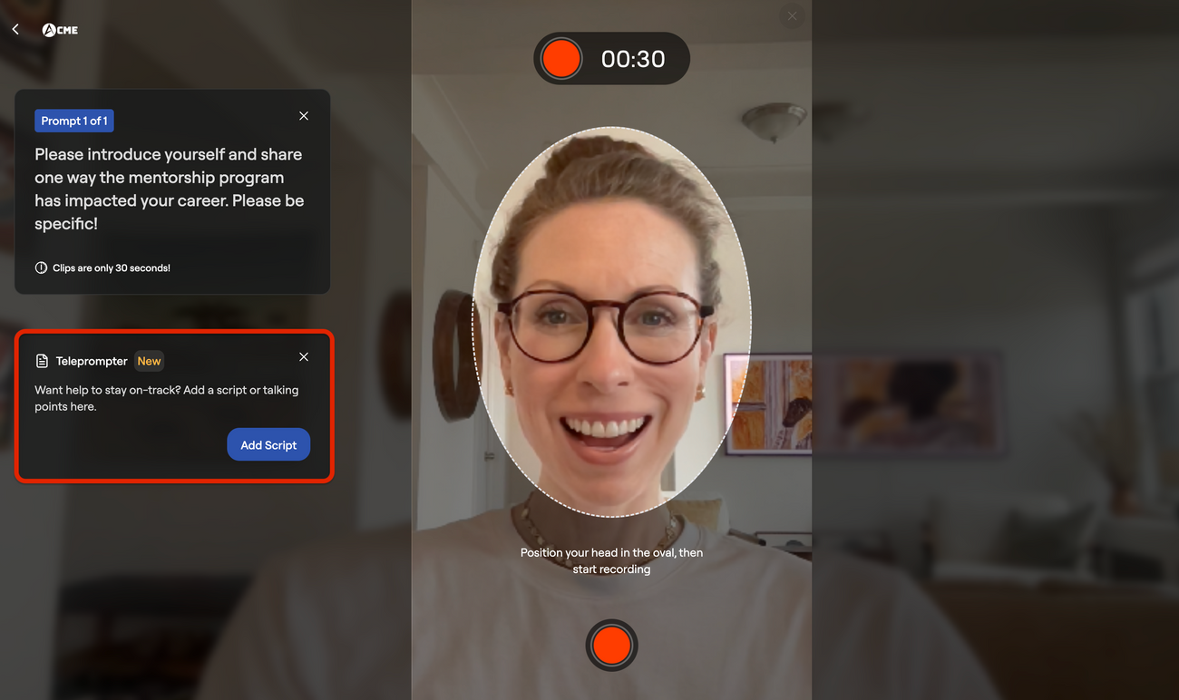Dismiss the Teleprompter card
This screenshot has width=1179, height=700.
pyautogui.click(x=304, y=357)
